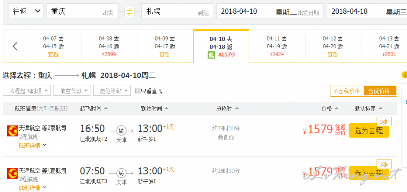Click Tianjin Airlines logo in first flight
This screenshot has width=407, height=192.
point(12,131)
